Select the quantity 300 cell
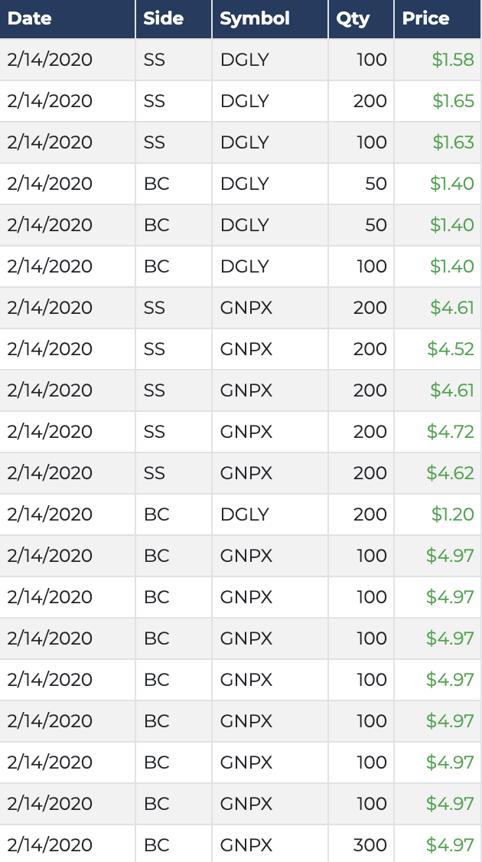The image size is (482, 862). (x=370, y=845)
